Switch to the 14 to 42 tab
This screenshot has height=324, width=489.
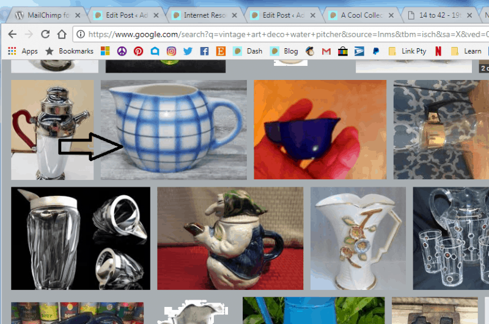click(436, 15)
